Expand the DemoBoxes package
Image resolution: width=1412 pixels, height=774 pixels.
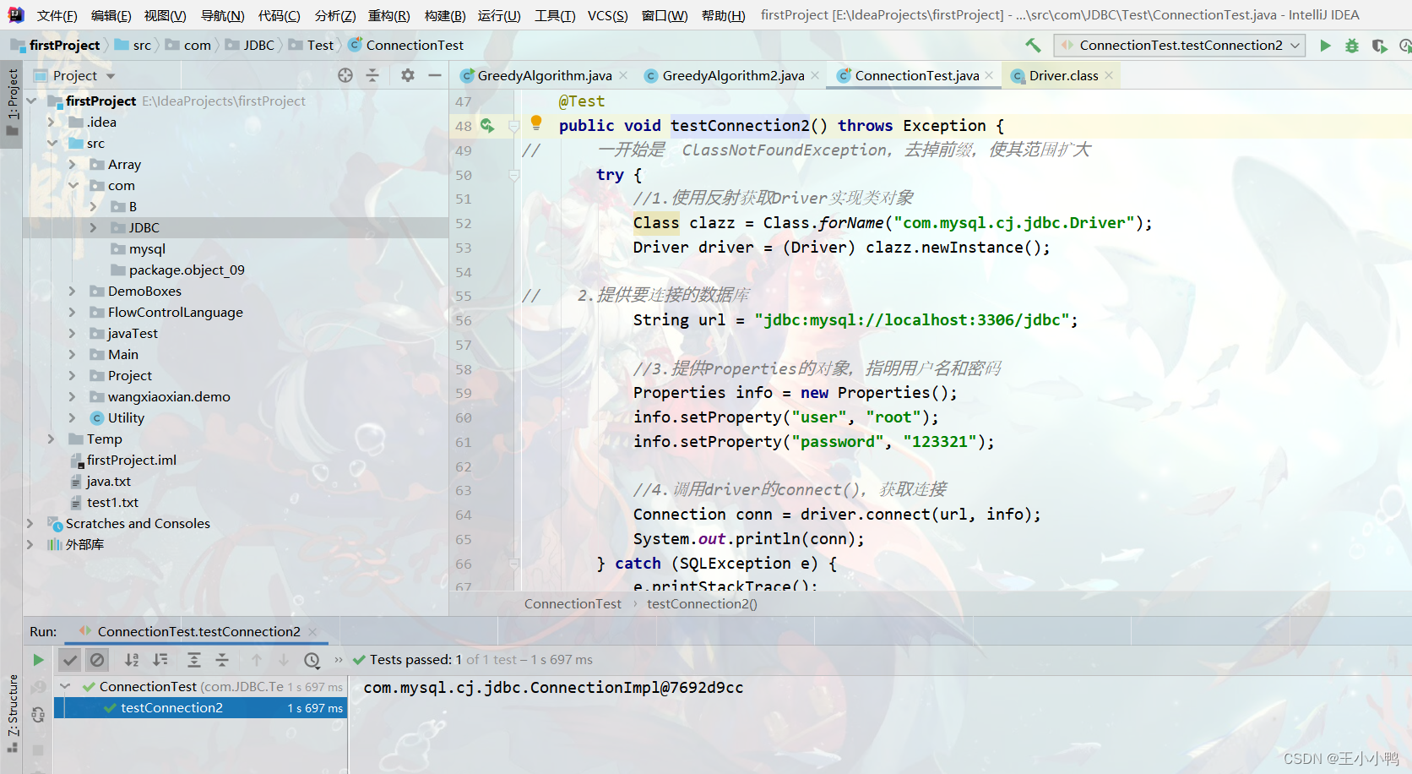tap(73, 292)
